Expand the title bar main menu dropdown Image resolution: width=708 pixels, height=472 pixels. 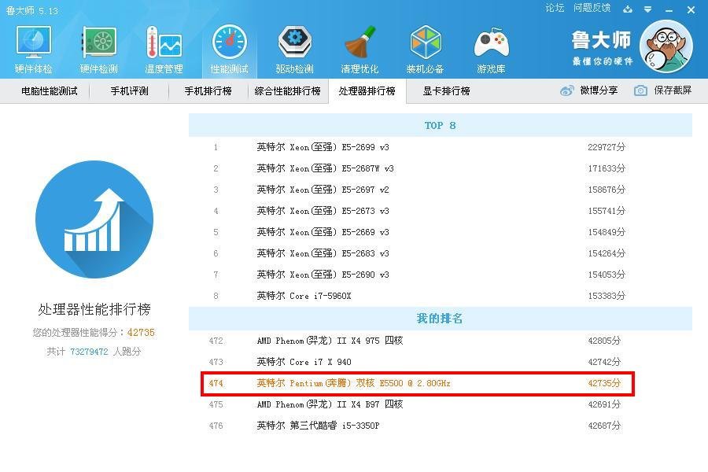[x=647, y=9]
